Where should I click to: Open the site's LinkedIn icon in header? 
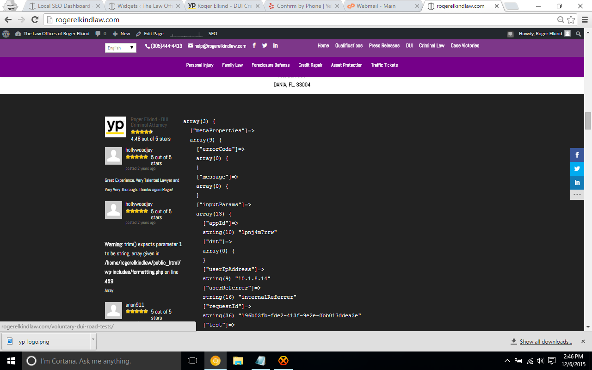tap(276, 45)
